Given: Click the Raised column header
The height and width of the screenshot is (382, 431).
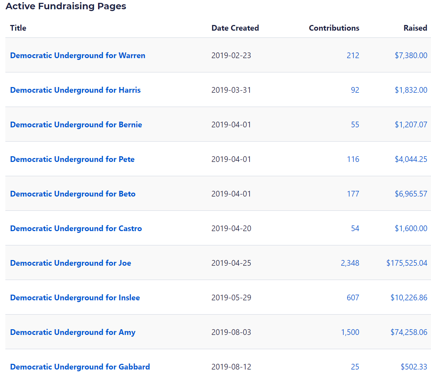Looking at the screenshot, I should (x=415, y=28).
